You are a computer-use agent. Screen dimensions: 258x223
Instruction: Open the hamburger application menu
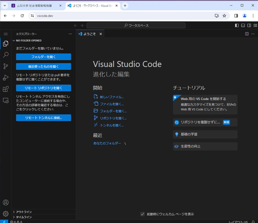click(6, 34)
